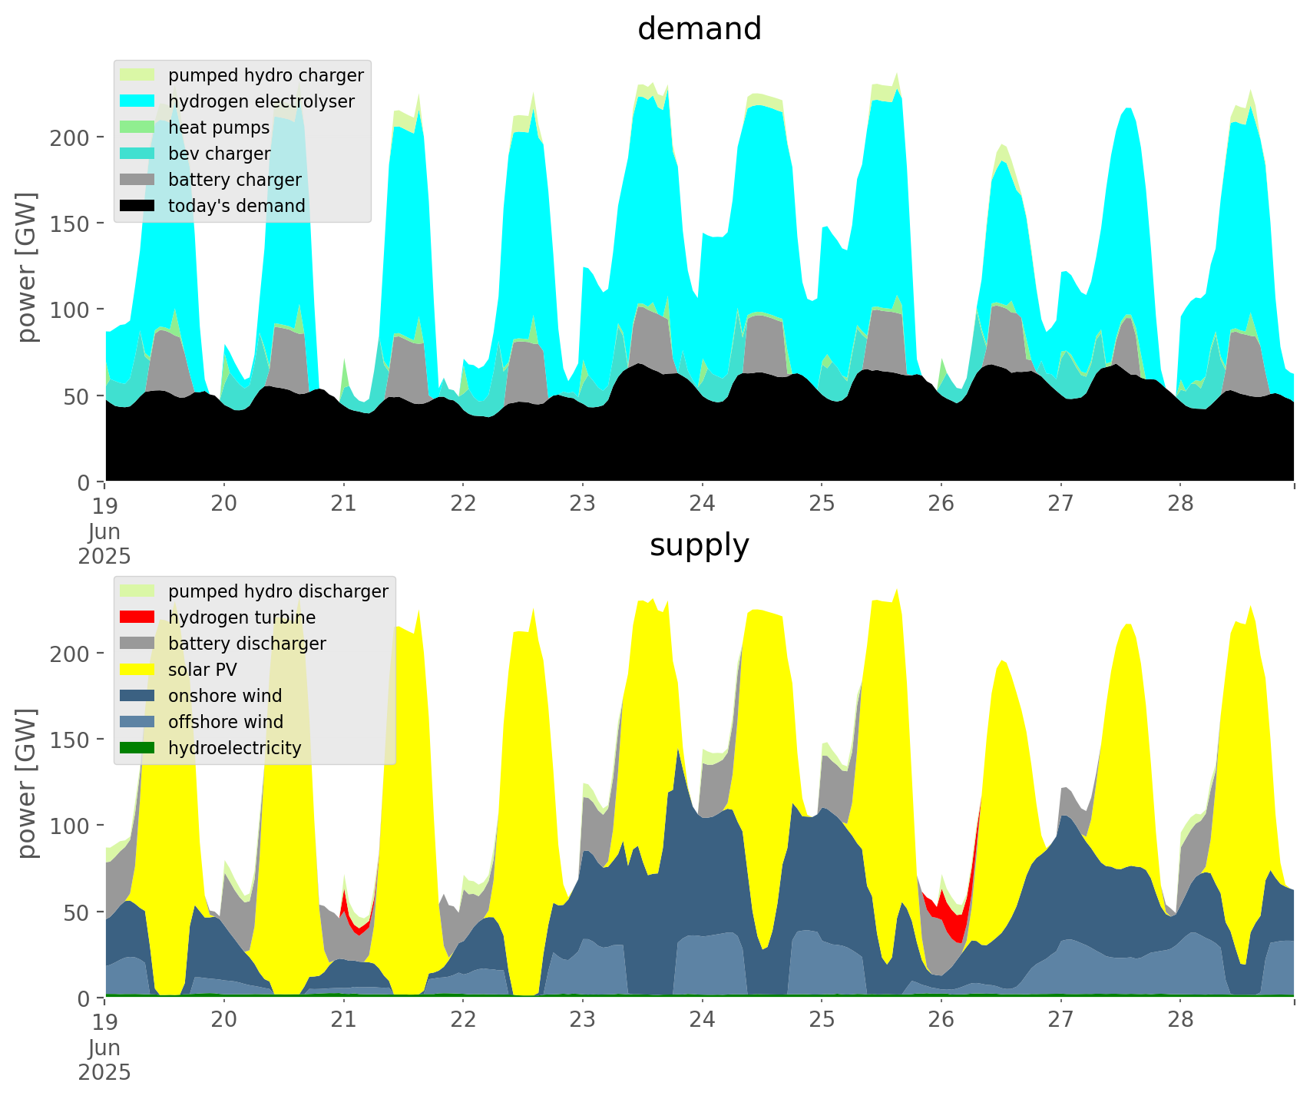Select the battery charger gray legend swatch
This screenshot has width=1310, height=1099.
point(138,180)
